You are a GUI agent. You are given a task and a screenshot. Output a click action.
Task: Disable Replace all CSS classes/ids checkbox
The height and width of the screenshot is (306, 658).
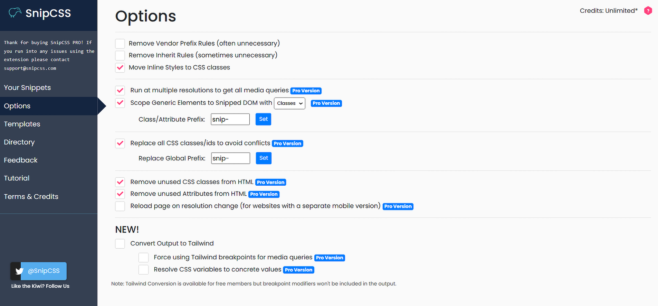(120, 143)
